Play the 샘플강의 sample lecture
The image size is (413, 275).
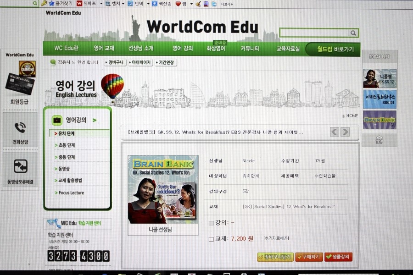coord(339,257)
